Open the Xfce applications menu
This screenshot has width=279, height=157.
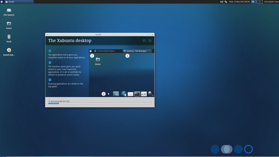click(2, 2)
